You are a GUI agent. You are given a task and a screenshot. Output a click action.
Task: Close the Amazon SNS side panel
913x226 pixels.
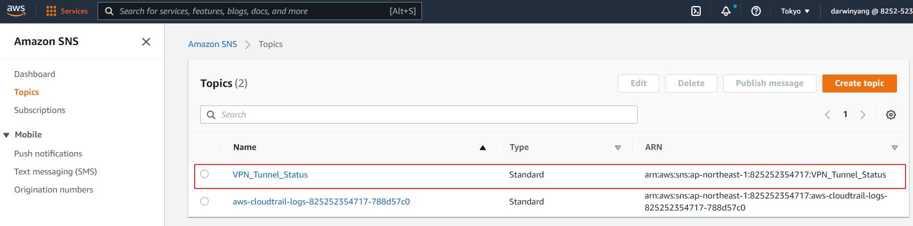click(x=146, y=41)
